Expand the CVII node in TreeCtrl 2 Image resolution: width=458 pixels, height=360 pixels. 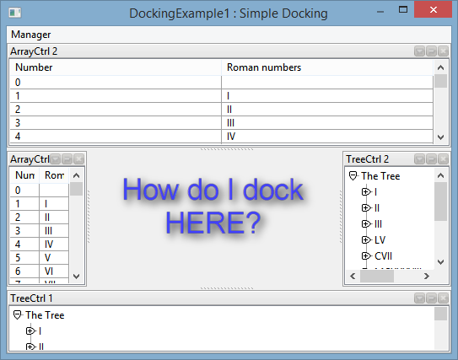366,256
